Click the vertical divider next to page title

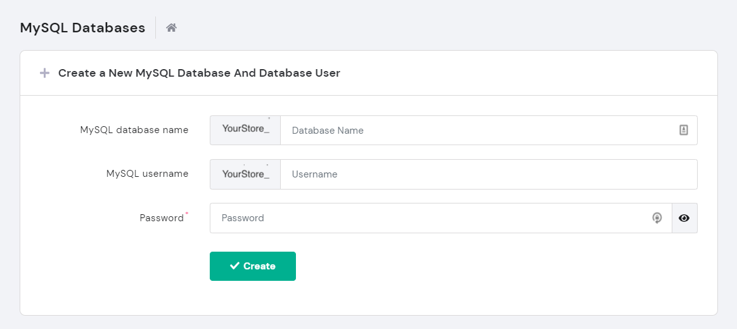coord(156,28)
